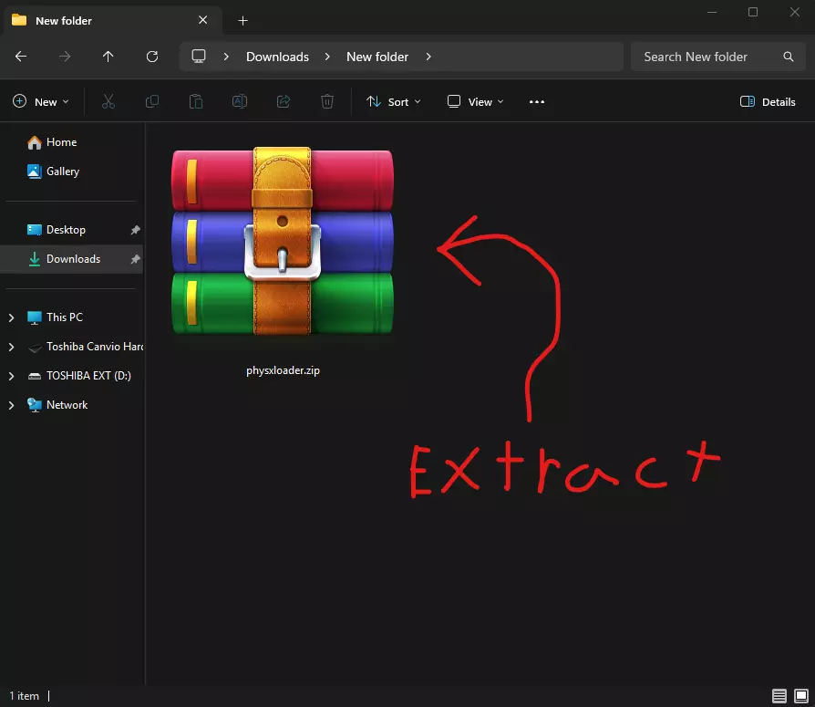Switch to large thumbnails view icon in status bar

click(x=801, y=695)
